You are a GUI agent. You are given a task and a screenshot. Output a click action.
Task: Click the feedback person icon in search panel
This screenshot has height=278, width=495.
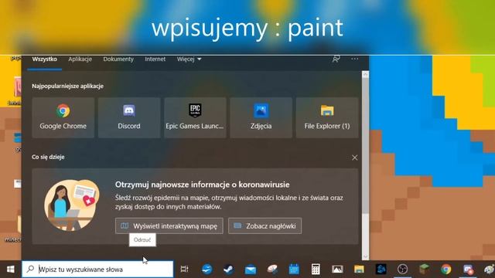(336, 59)
